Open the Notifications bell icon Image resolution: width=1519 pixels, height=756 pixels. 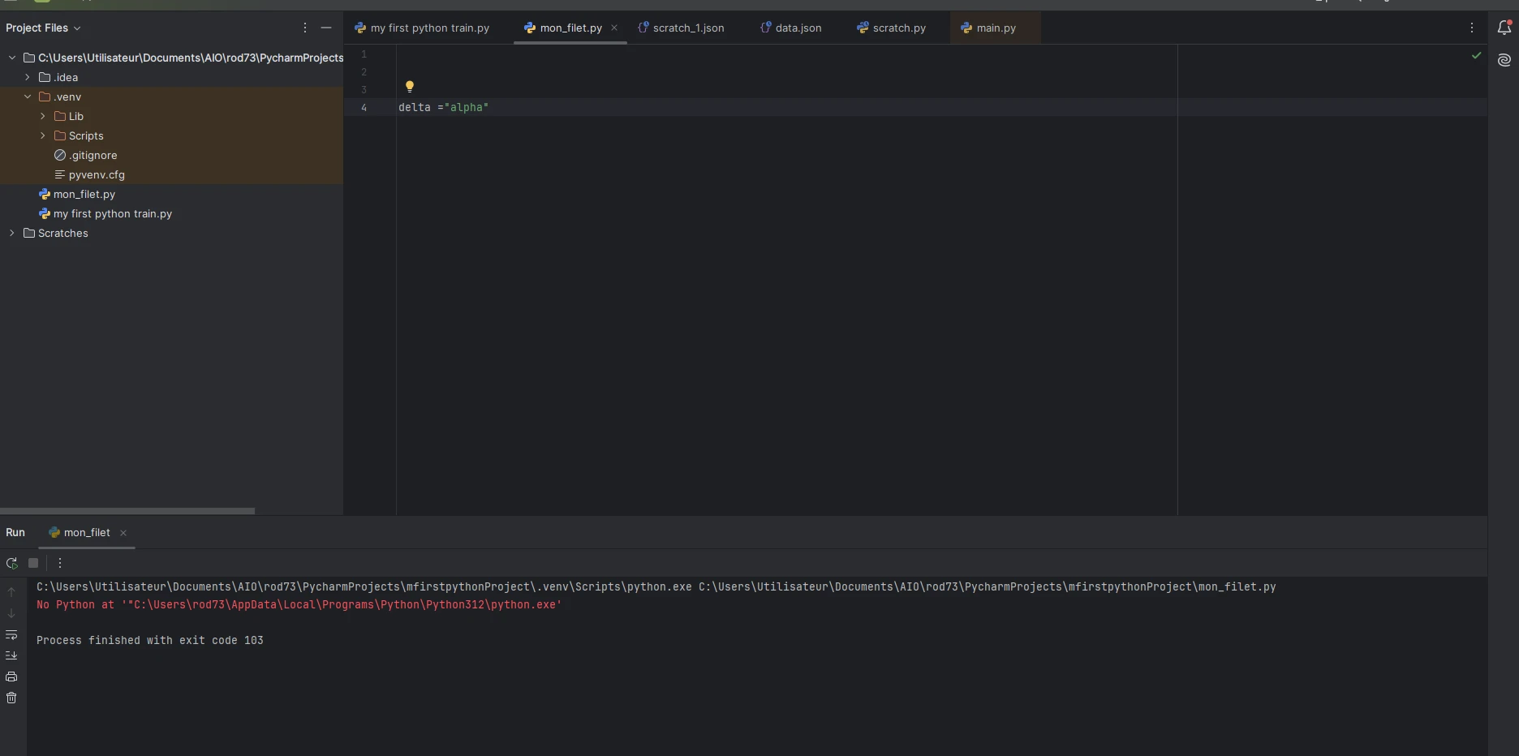coord(1504,28)
